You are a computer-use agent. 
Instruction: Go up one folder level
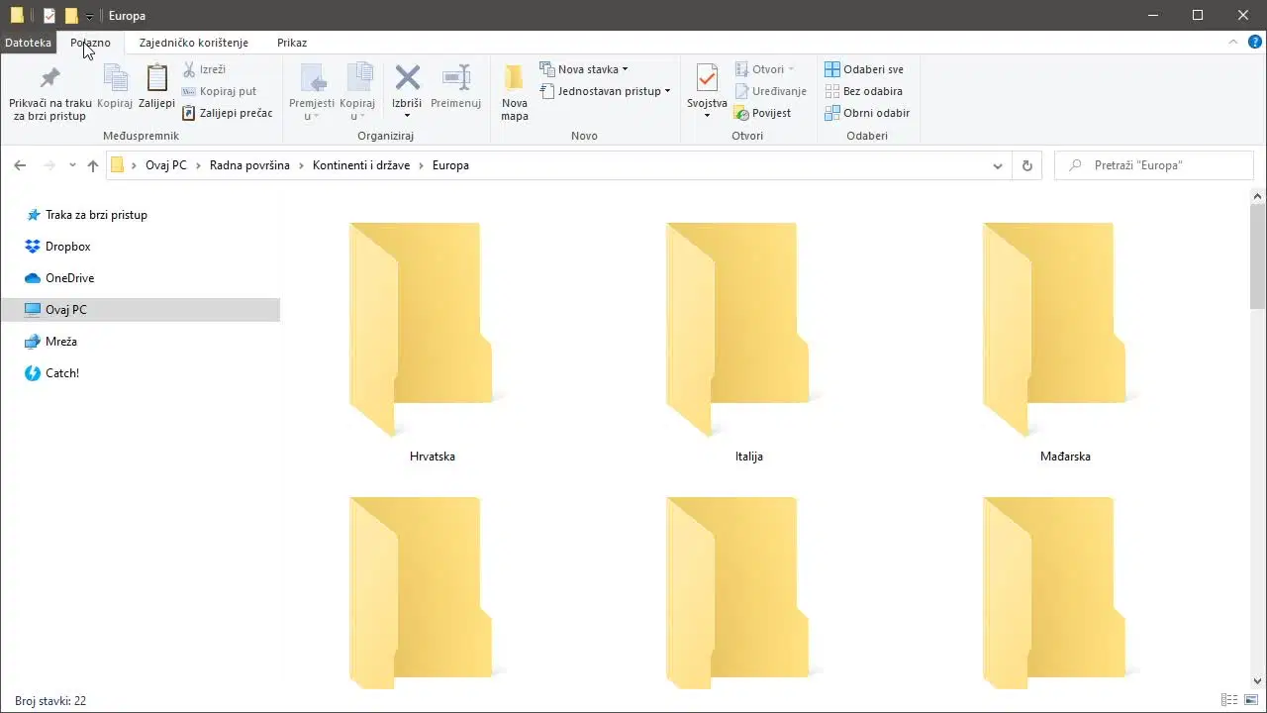[x=93, y=165]
